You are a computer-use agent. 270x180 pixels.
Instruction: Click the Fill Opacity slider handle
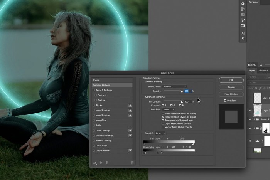tap(182, 102)
